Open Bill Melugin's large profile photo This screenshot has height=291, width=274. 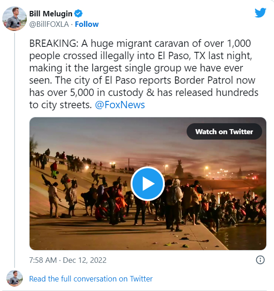[15, 19]
